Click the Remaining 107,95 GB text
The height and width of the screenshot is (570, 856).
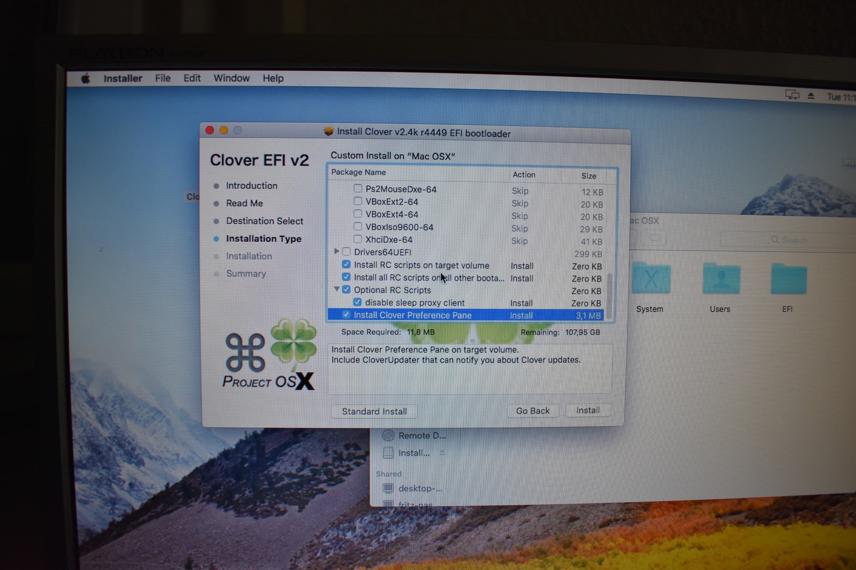pyautogui.click(x=560, y=332)
